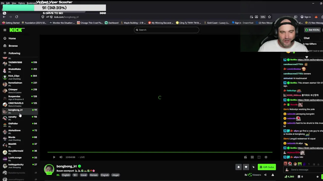323x181 pixels.
Task: Select the vloger tag
Action: click(x=116, y=175)
